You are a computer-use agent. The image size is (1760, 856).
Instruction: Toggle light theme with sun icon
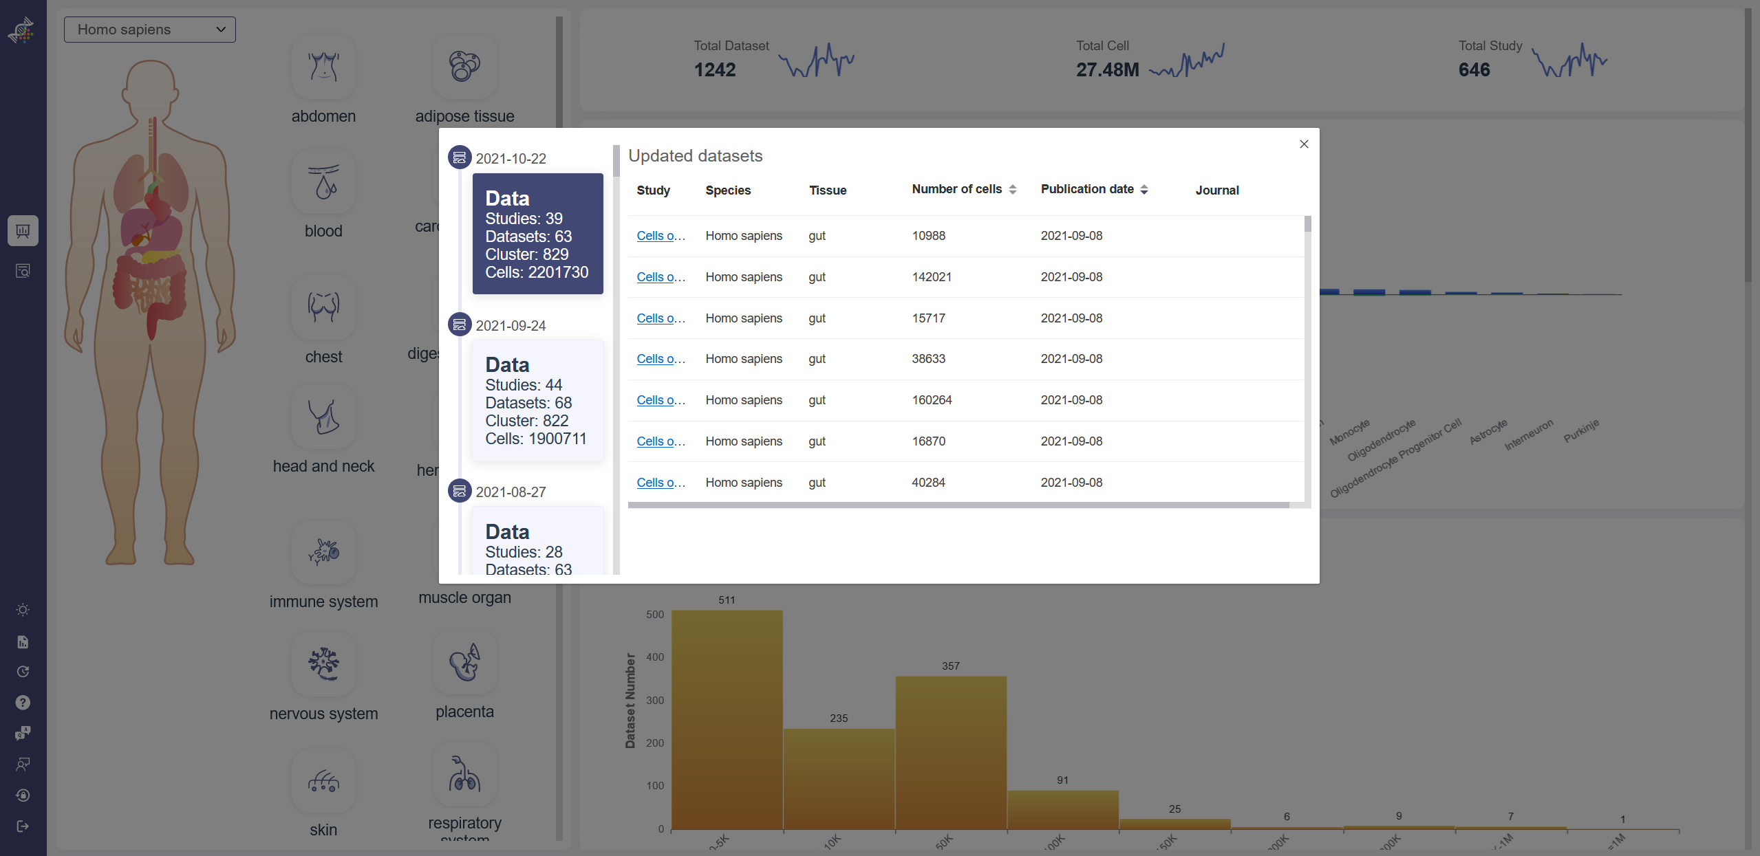pyautogui.click(x=23, y=610)
